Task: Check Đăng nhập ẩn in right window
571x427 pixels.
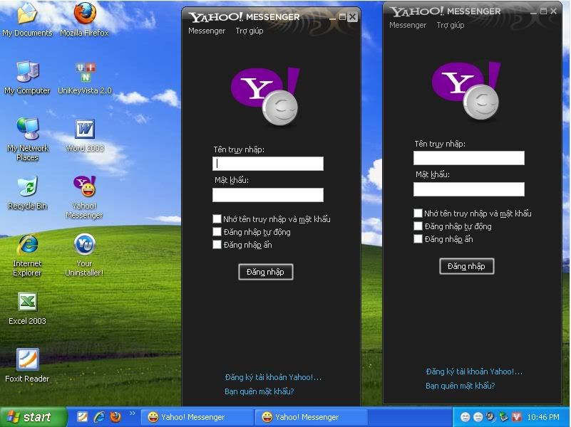Action: coord(418,238)
